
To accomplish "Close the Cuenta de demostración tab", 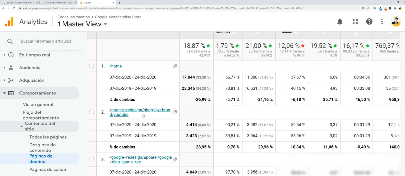I will (x=75, y=3).
